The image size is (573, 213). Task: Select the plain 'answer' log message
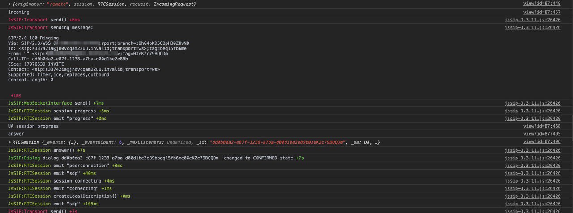[x=16, y=134]
